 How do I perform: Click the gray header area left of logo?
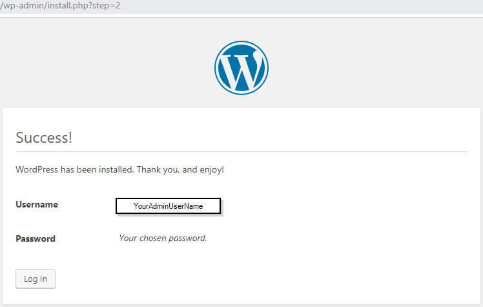pos(97,65)
